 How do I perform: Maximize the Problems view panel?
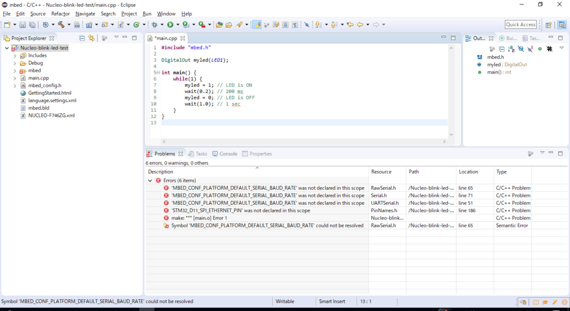560,153
